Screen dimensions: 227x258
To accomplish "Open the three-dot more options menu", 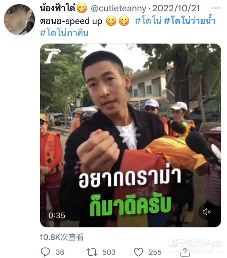I will click(216, 8).
